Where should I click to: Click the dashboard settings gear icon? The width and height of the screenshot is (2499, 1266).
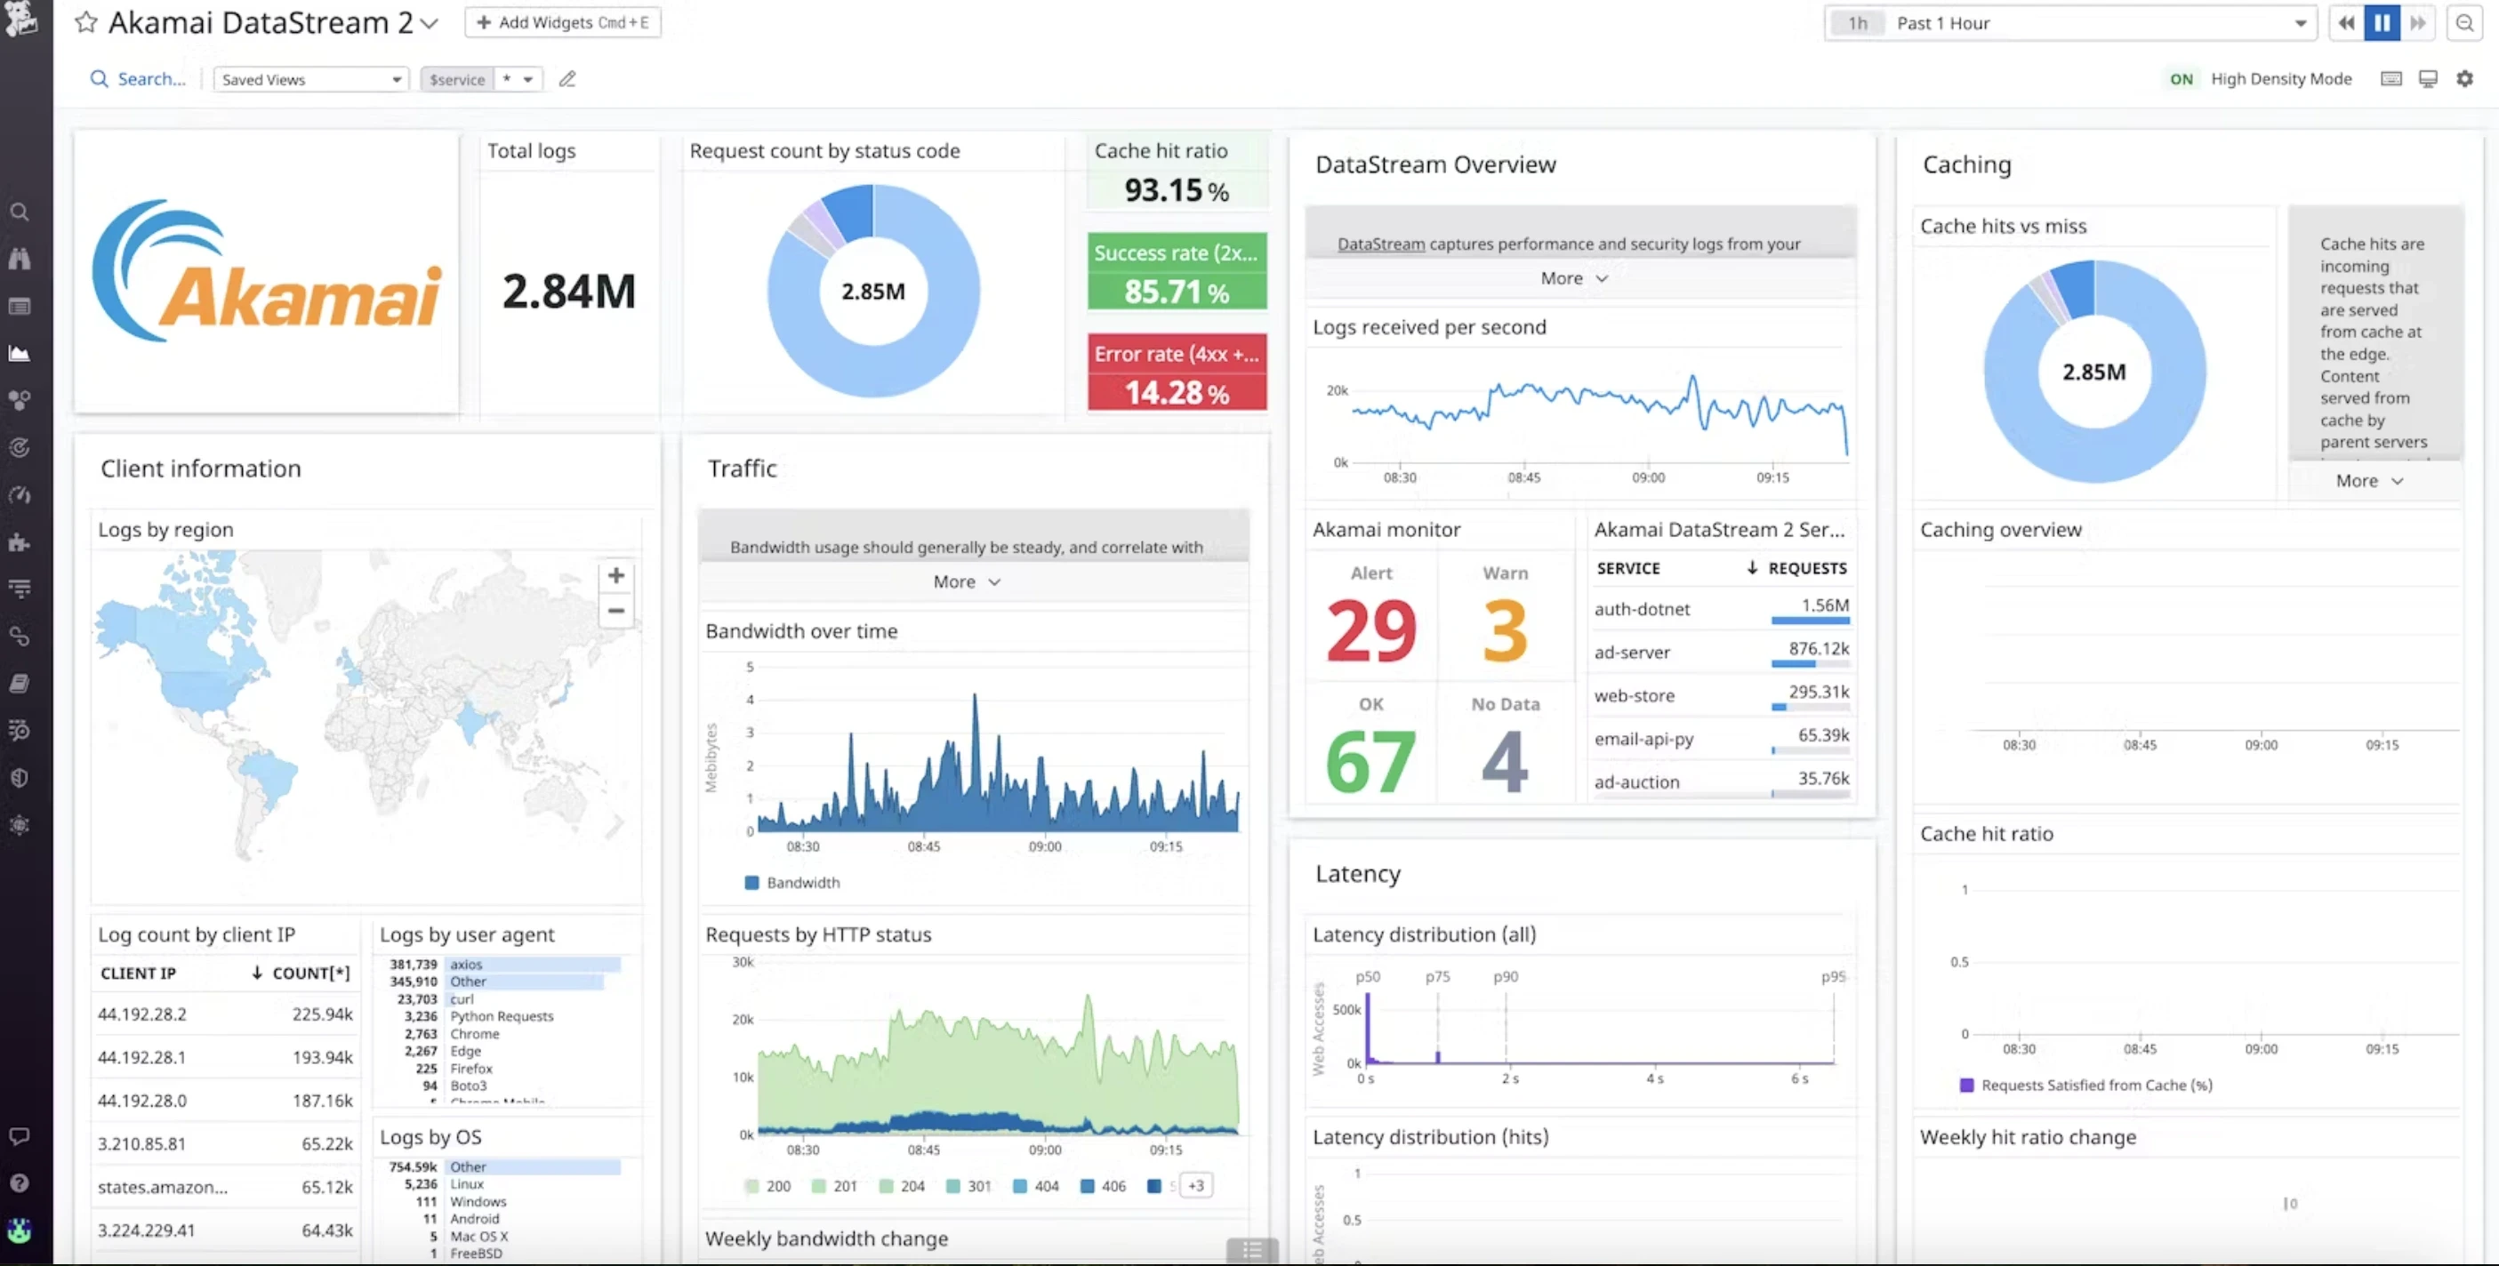coord(2465,78)
